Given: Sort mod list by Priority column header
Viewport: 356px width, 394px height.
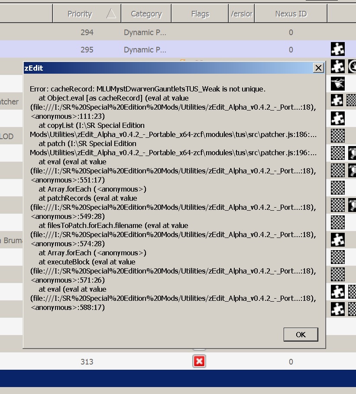Looking at the screenshot, I should pyautogui.click(x=87, y=14).
